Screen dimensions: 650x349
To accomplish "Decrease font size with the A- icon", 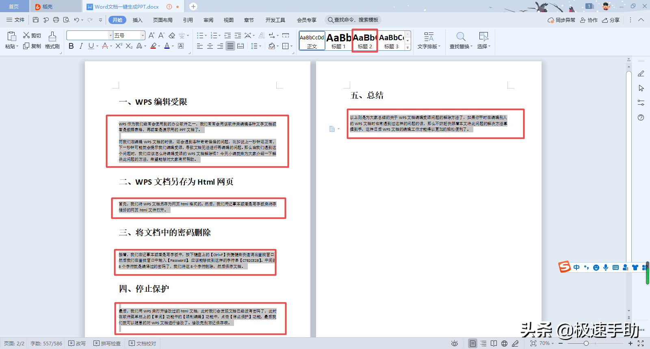I will click(x=161, y=35).
